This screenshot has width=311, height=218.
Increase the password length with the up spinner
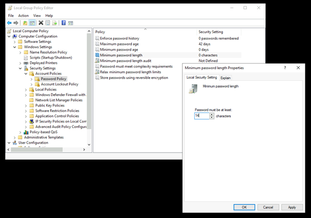coord(212,115)
